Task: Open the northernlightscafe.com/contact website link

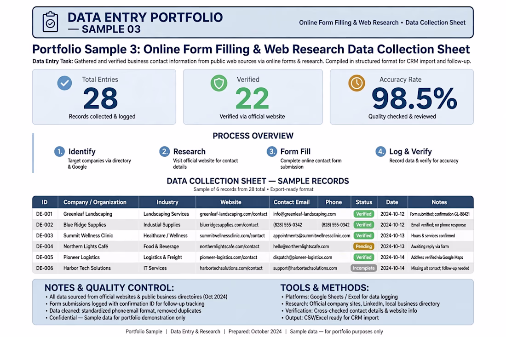Action: (230, 246)
